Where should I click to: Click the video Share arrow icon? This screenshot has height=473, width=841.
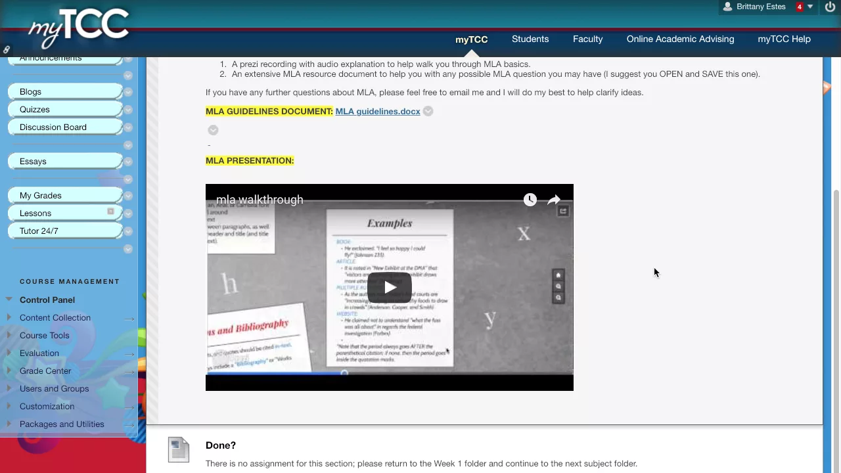[554, 200]
